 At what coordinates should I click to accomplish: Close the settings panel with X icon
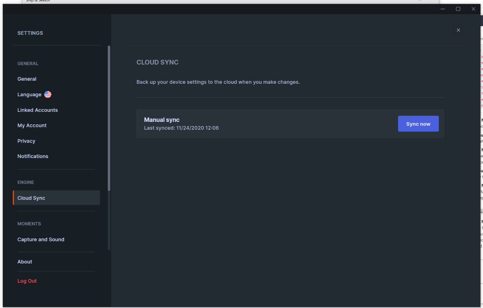pos(458,30)
